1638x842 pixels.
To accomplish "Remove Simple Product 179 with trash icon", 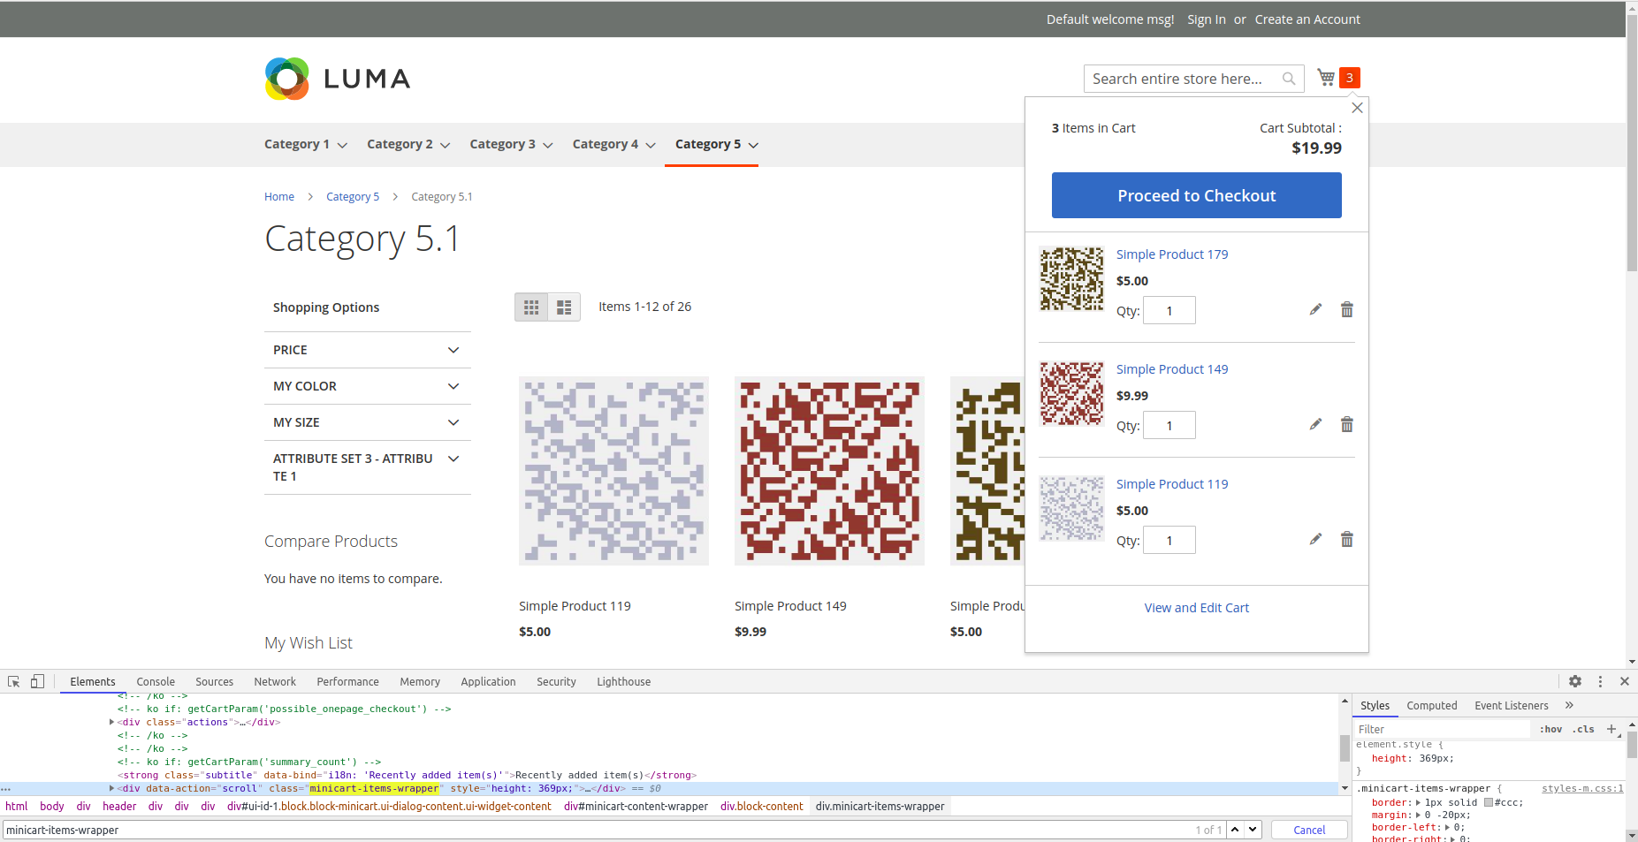I will [1346, 309].
